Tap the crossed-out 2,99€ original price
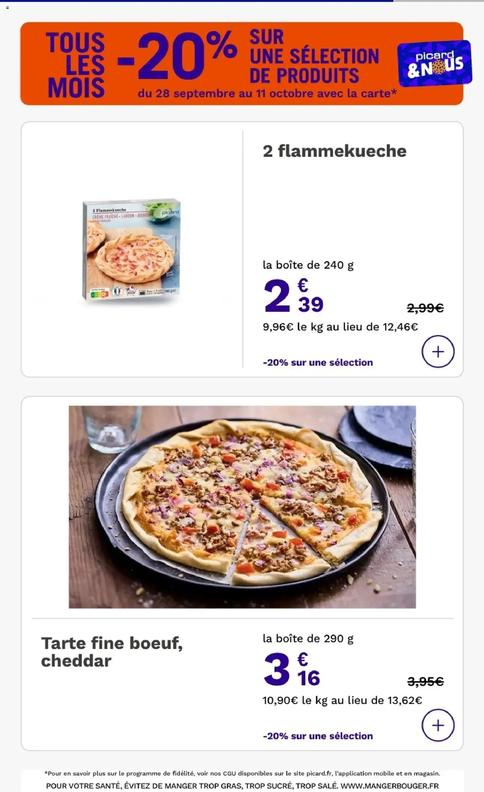The height and width of the screenshot is (792, 484). [x=425, y=308]
